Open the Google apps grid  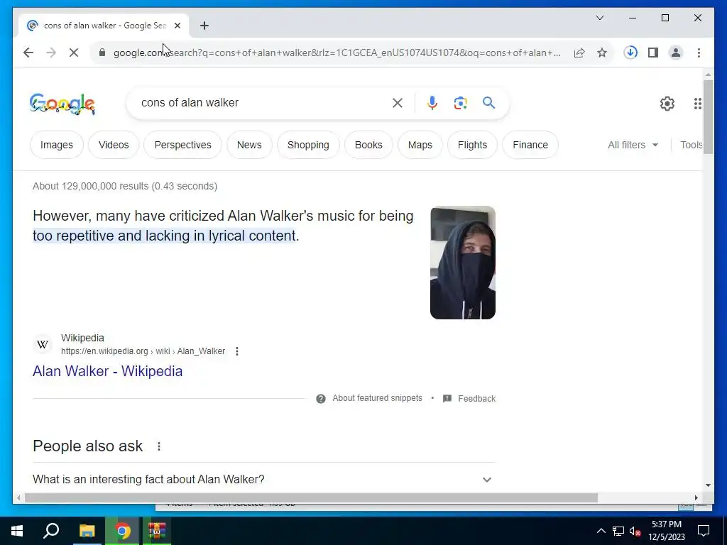pos(697,104)
